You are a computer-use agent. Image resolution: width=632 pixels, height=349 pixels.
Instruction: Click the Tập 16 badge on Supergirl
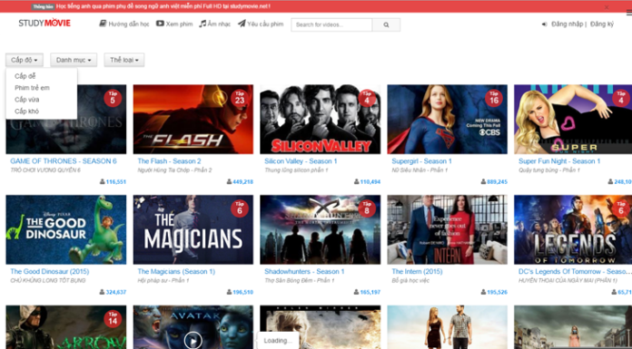click(x=494, y=98)
